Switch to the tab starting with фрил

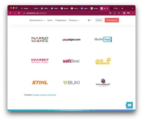click(x=65, y=9)
